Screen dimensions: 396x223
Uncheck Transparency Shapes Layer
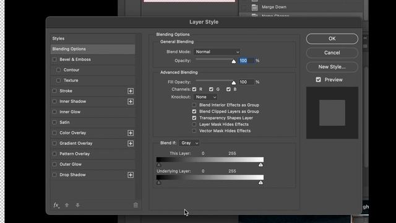click(x=194, y=118)
